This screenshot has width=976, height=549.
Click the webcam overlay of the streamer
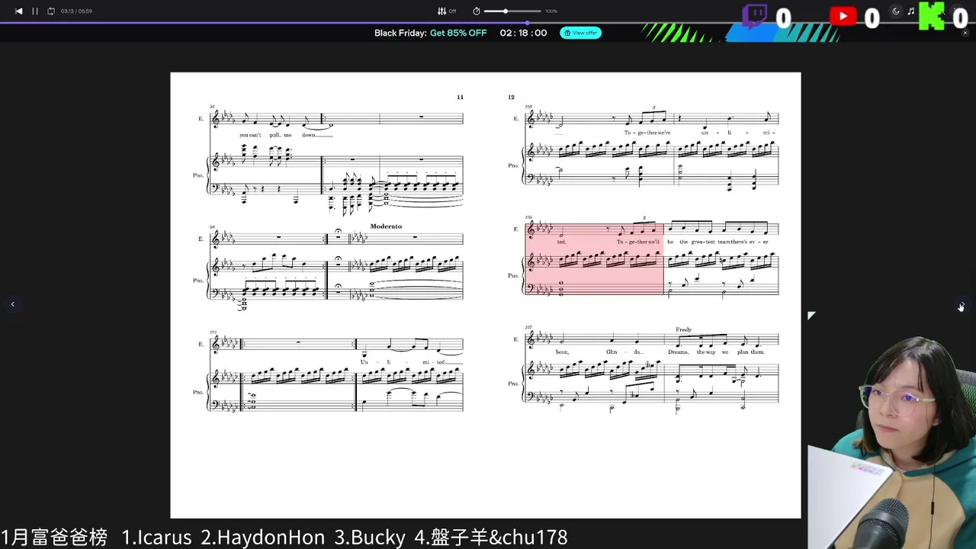[x=892, y=442]
